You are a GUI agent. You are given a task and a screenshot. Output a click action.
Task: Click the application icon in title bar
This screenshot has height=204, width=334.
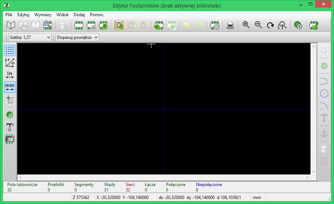click(x=7, y=5)
